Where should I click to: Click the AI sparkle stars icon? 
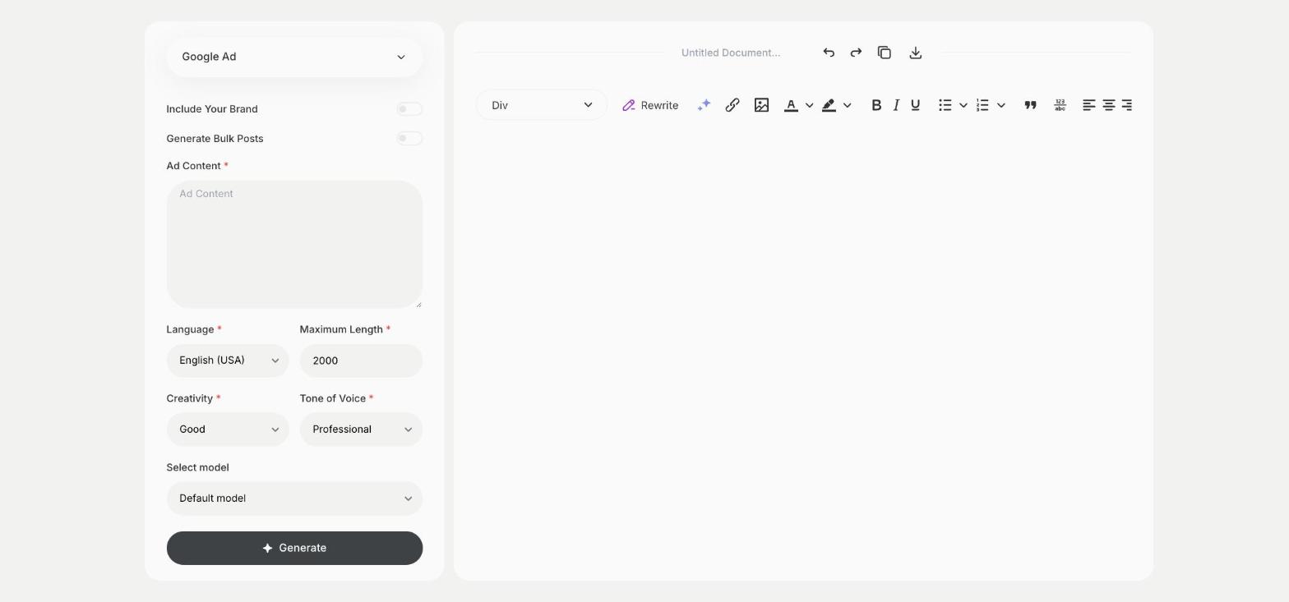coord(704,105)
